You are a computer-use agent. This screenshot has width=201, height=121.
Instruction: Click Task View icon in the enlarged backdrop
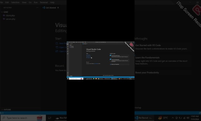[50, 118]
